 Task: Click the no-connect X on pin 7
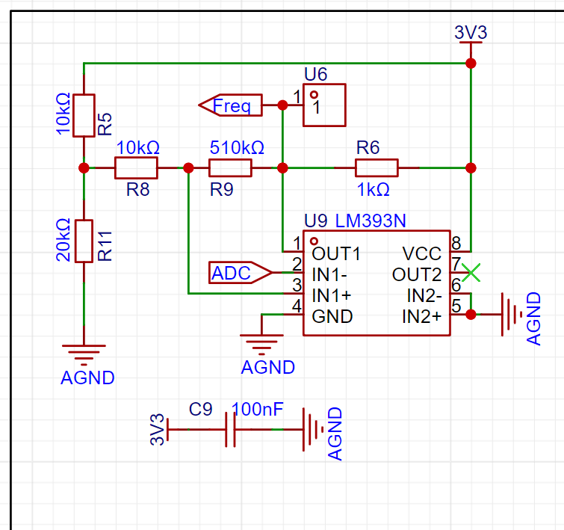pos(471,273)
